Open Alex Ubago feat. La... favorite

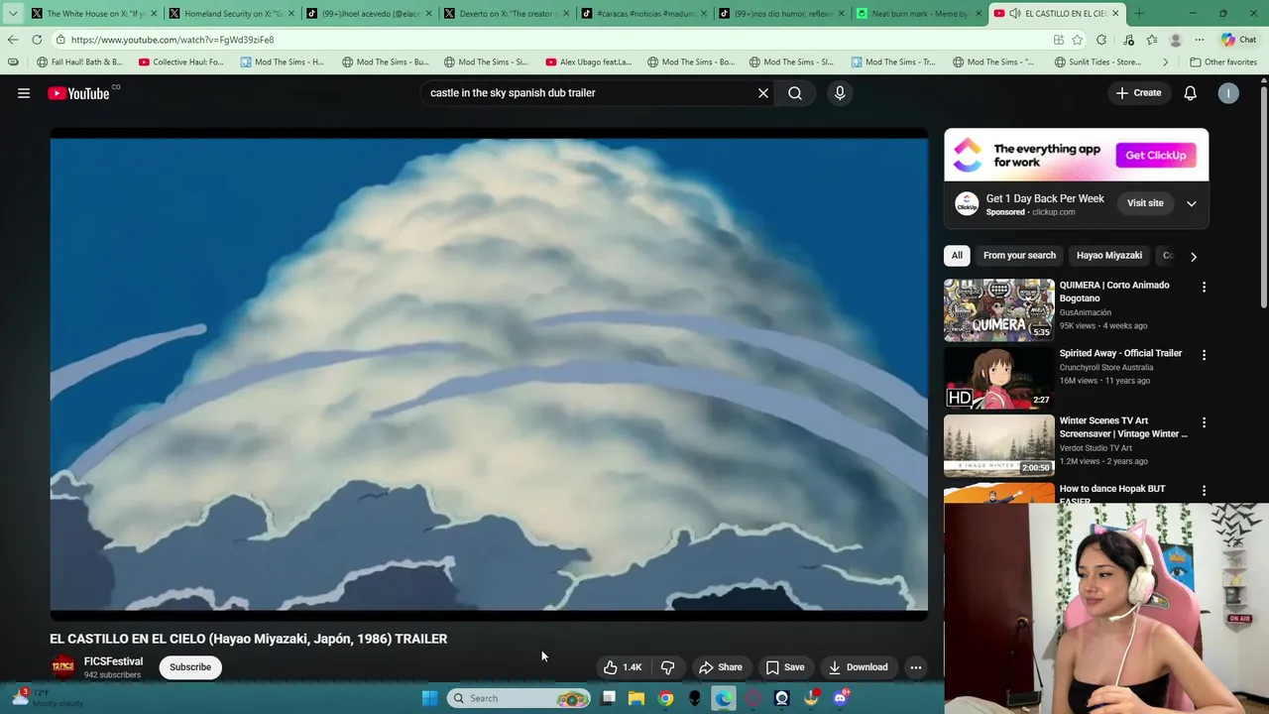click(588, 62)
